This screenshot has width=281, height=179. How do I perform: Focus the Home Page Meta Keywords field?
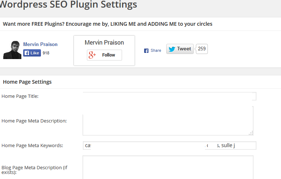[169, 145]
